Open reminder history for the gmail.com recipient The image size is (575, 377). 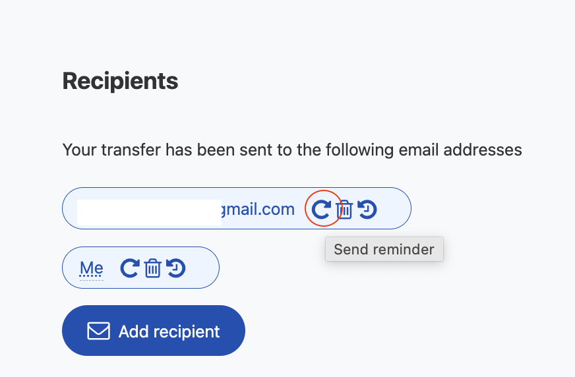tap(367, 210)
